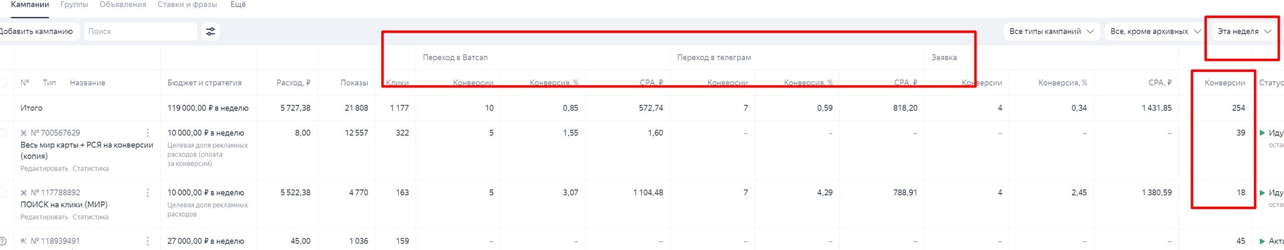Click the campaign type icon for № 118939491
The width and height of the screenshot is (1284, 250).
(x=24, y=241)
